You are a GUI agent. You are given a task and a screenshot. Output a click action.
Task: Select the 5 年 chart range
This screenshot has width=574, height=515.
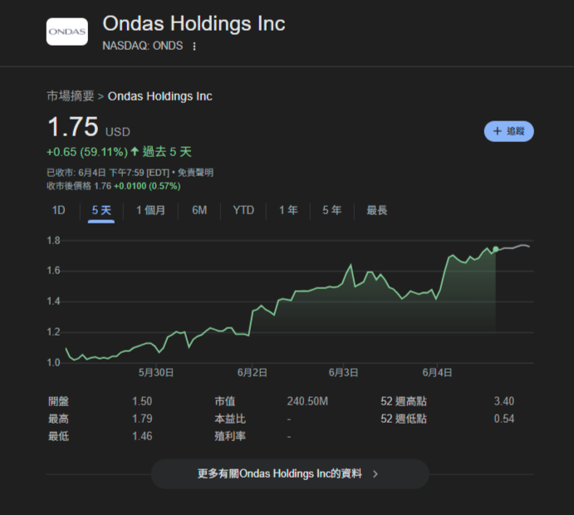(x=331, y=210)
